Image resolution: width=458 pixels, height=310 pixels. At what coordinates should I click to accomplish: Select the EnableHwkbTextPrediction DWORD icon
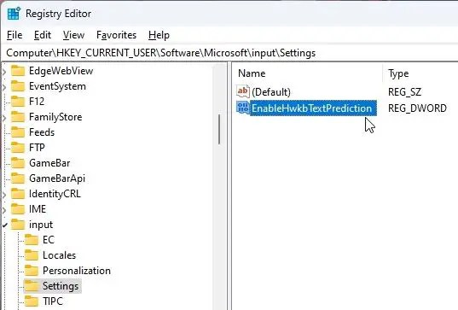pos(243,108)
